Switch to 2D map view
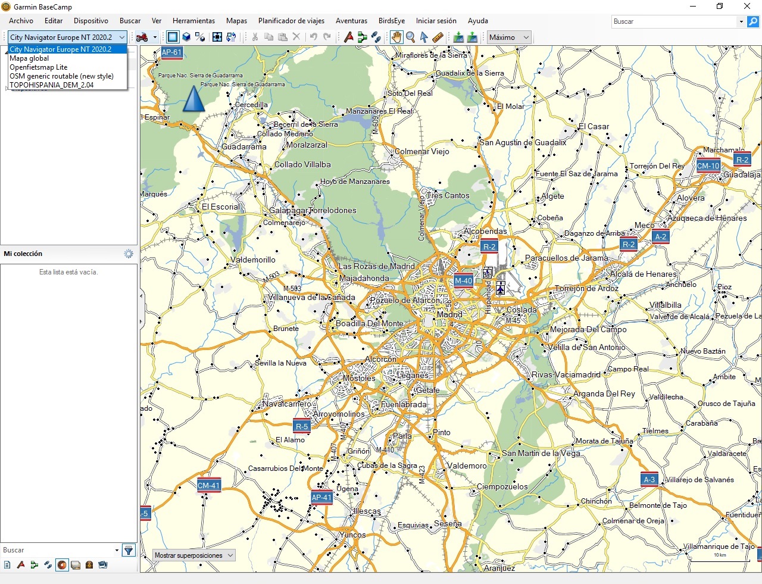This screenshot has width=762, height=584. [x=173, y=37]
